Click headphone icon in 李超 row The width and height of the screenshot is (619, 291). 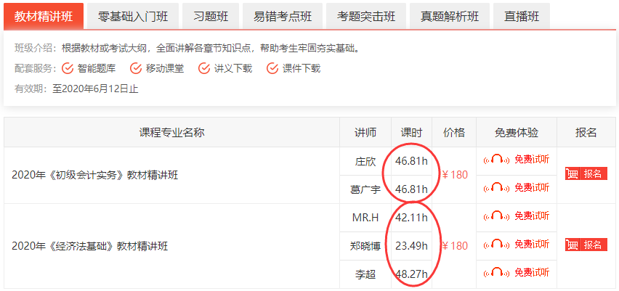click(498, 274)
